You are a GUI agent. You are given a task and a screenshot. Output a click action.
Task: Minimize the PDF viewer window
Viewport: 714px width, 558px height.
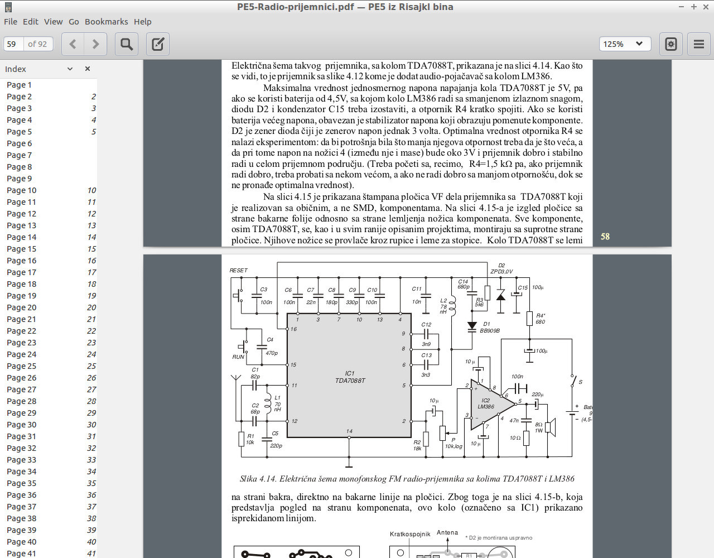pos(681,7)
